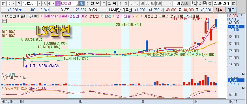The width and height of the screenshot is (247, 104).
Task: Switch to yearly '년' chart period
Action: (x=98, y=3)
